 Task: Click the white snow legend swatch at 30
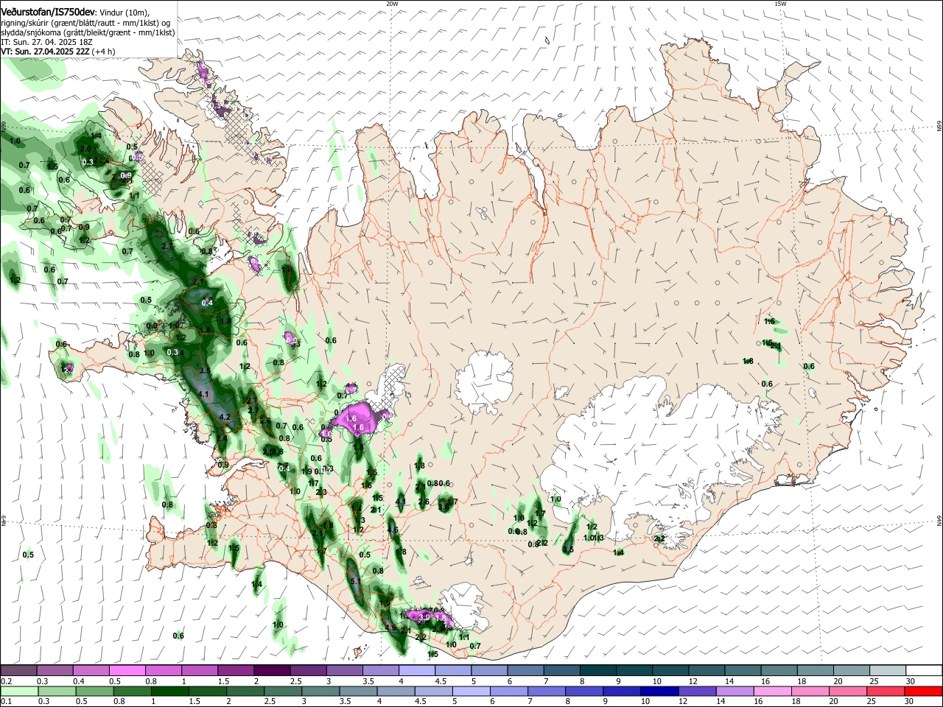point(922,671)
